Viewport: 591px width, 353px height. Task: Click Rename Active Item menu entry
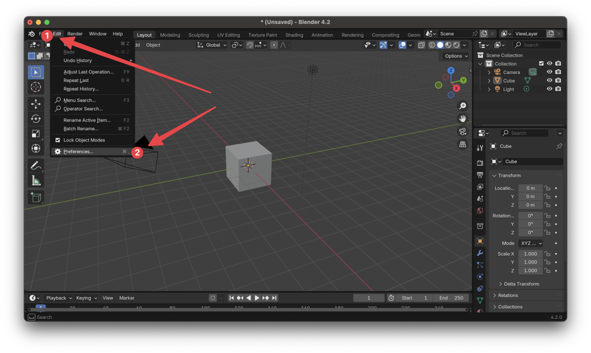(87, 120)
